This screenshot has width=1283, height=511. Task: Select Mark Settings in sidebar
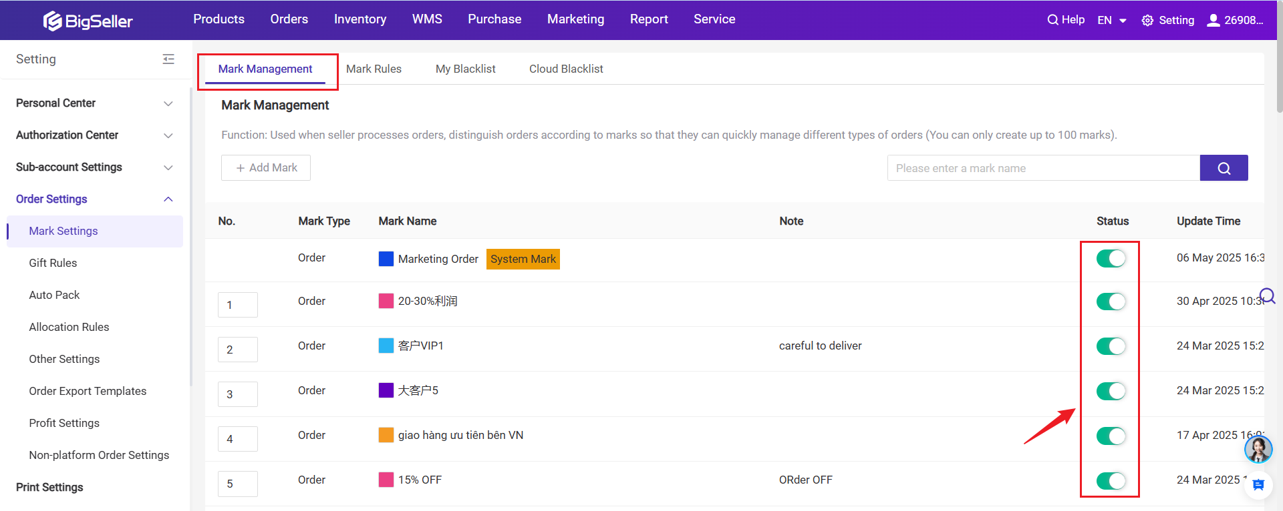click(95, 231)
